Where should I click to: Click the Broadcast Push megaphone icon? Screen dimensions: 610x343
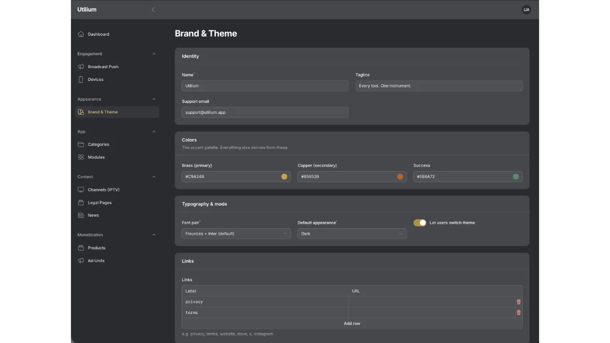(x=81, y=67)
